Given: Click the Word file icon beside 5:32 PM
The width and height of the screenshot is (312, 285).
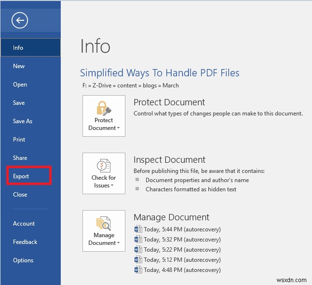Looking at the screenshot, I should tap(138, 239).
